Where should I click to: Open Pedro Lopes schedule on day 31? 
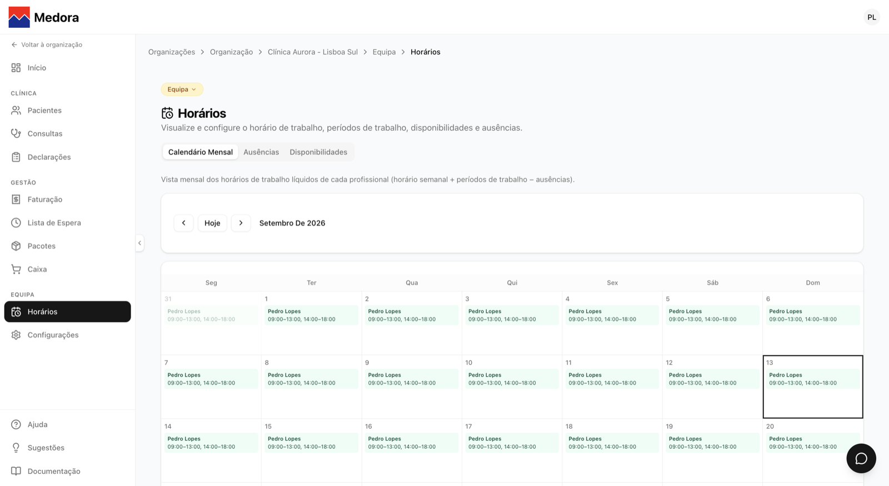211,315
